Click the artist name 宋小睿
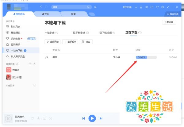The image size is (184, 127). (x=117, y=57)
